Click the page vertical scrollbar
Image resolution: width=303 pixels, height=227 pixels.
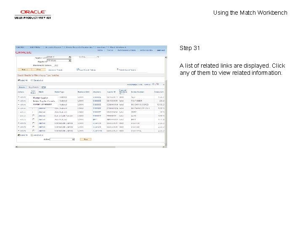166,100
